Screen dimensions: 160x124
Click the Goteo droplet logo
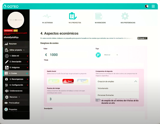5,6
